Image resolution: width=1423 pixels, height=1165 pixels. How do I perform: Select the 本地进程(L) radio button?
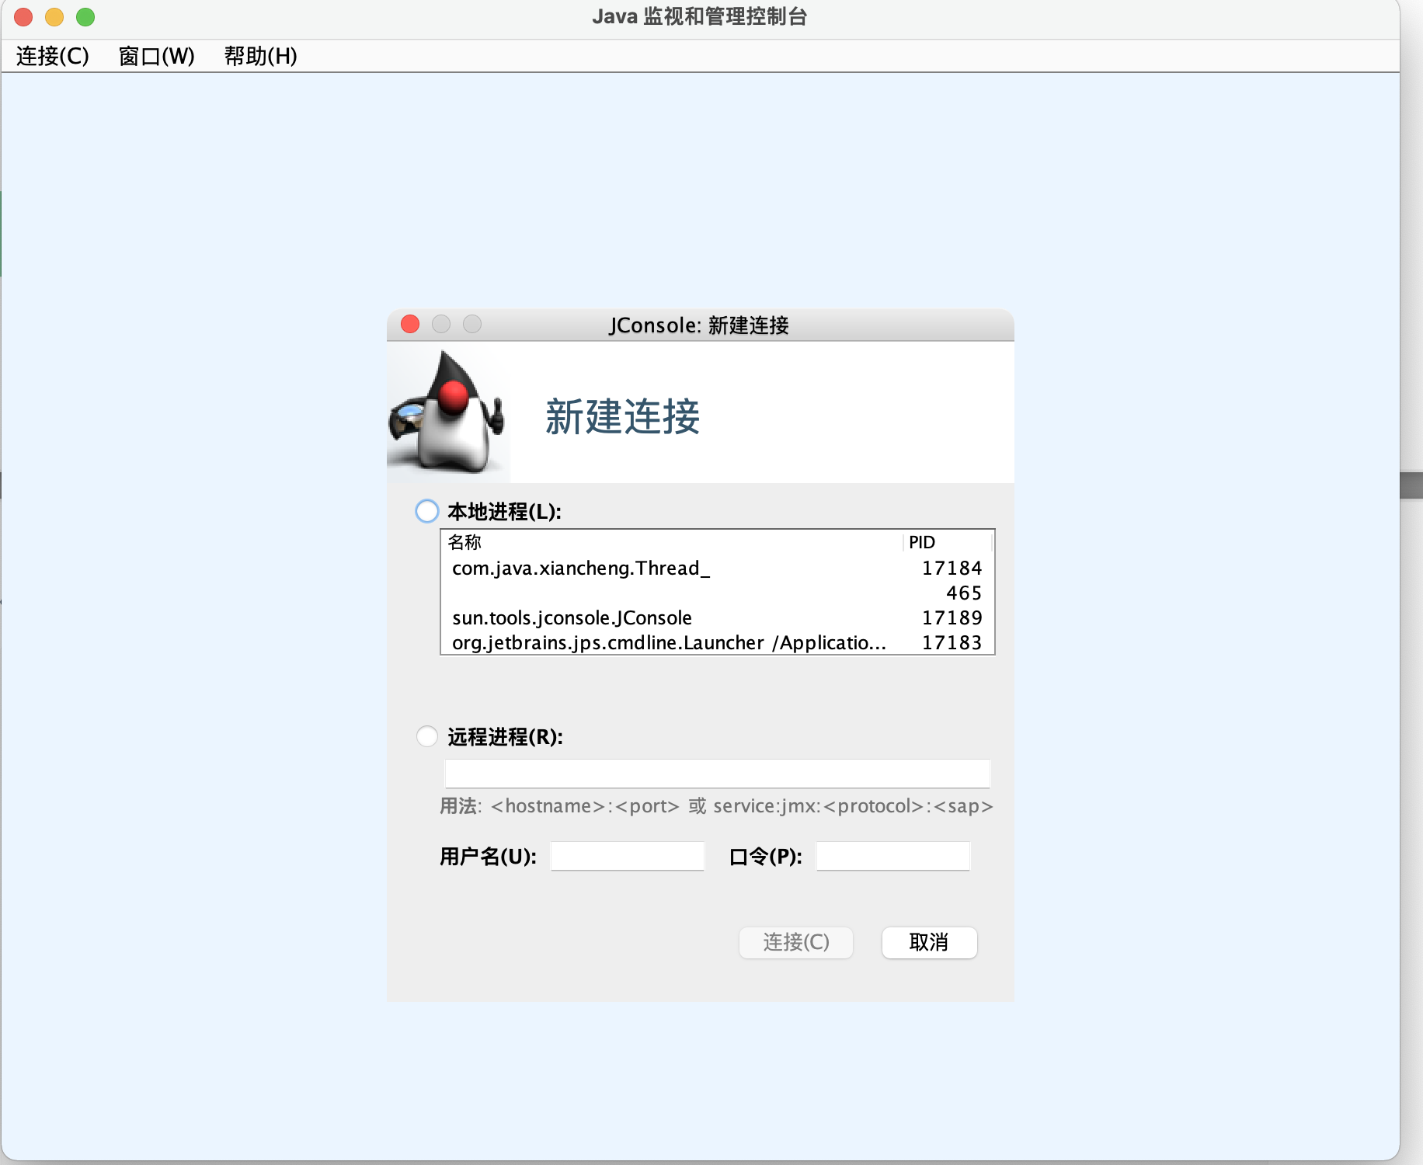427,511
